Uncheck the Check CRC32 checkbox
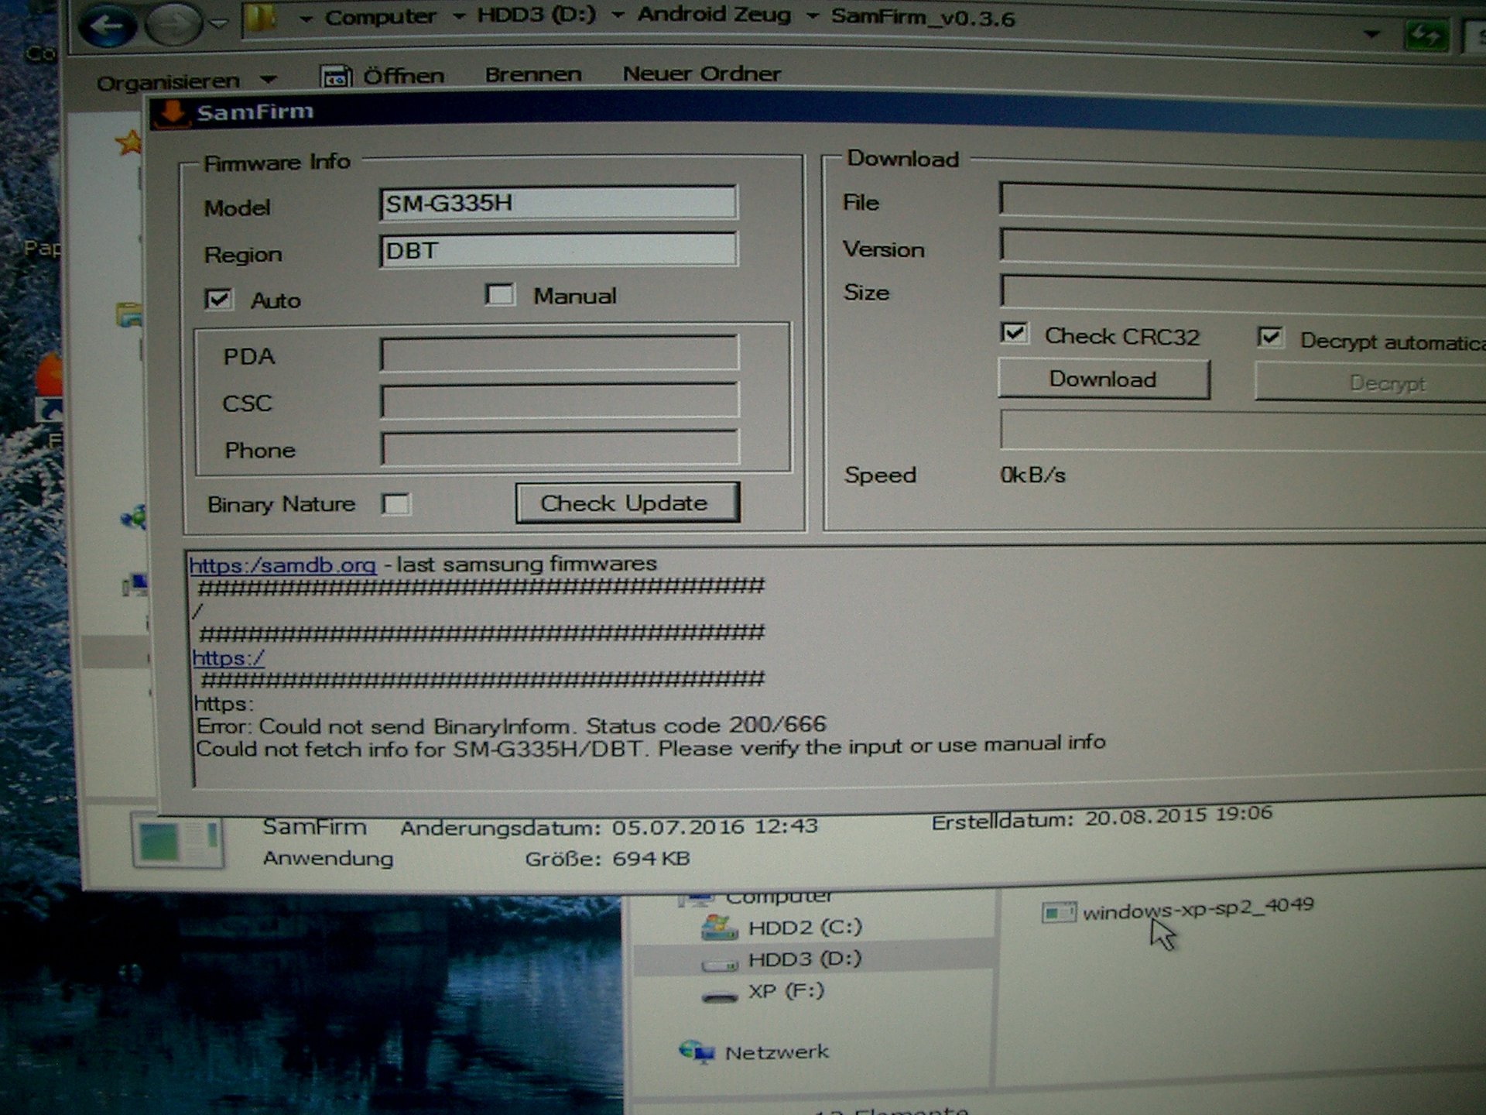Viewport: 1486px width, 1115px height. coord(1015,334)
